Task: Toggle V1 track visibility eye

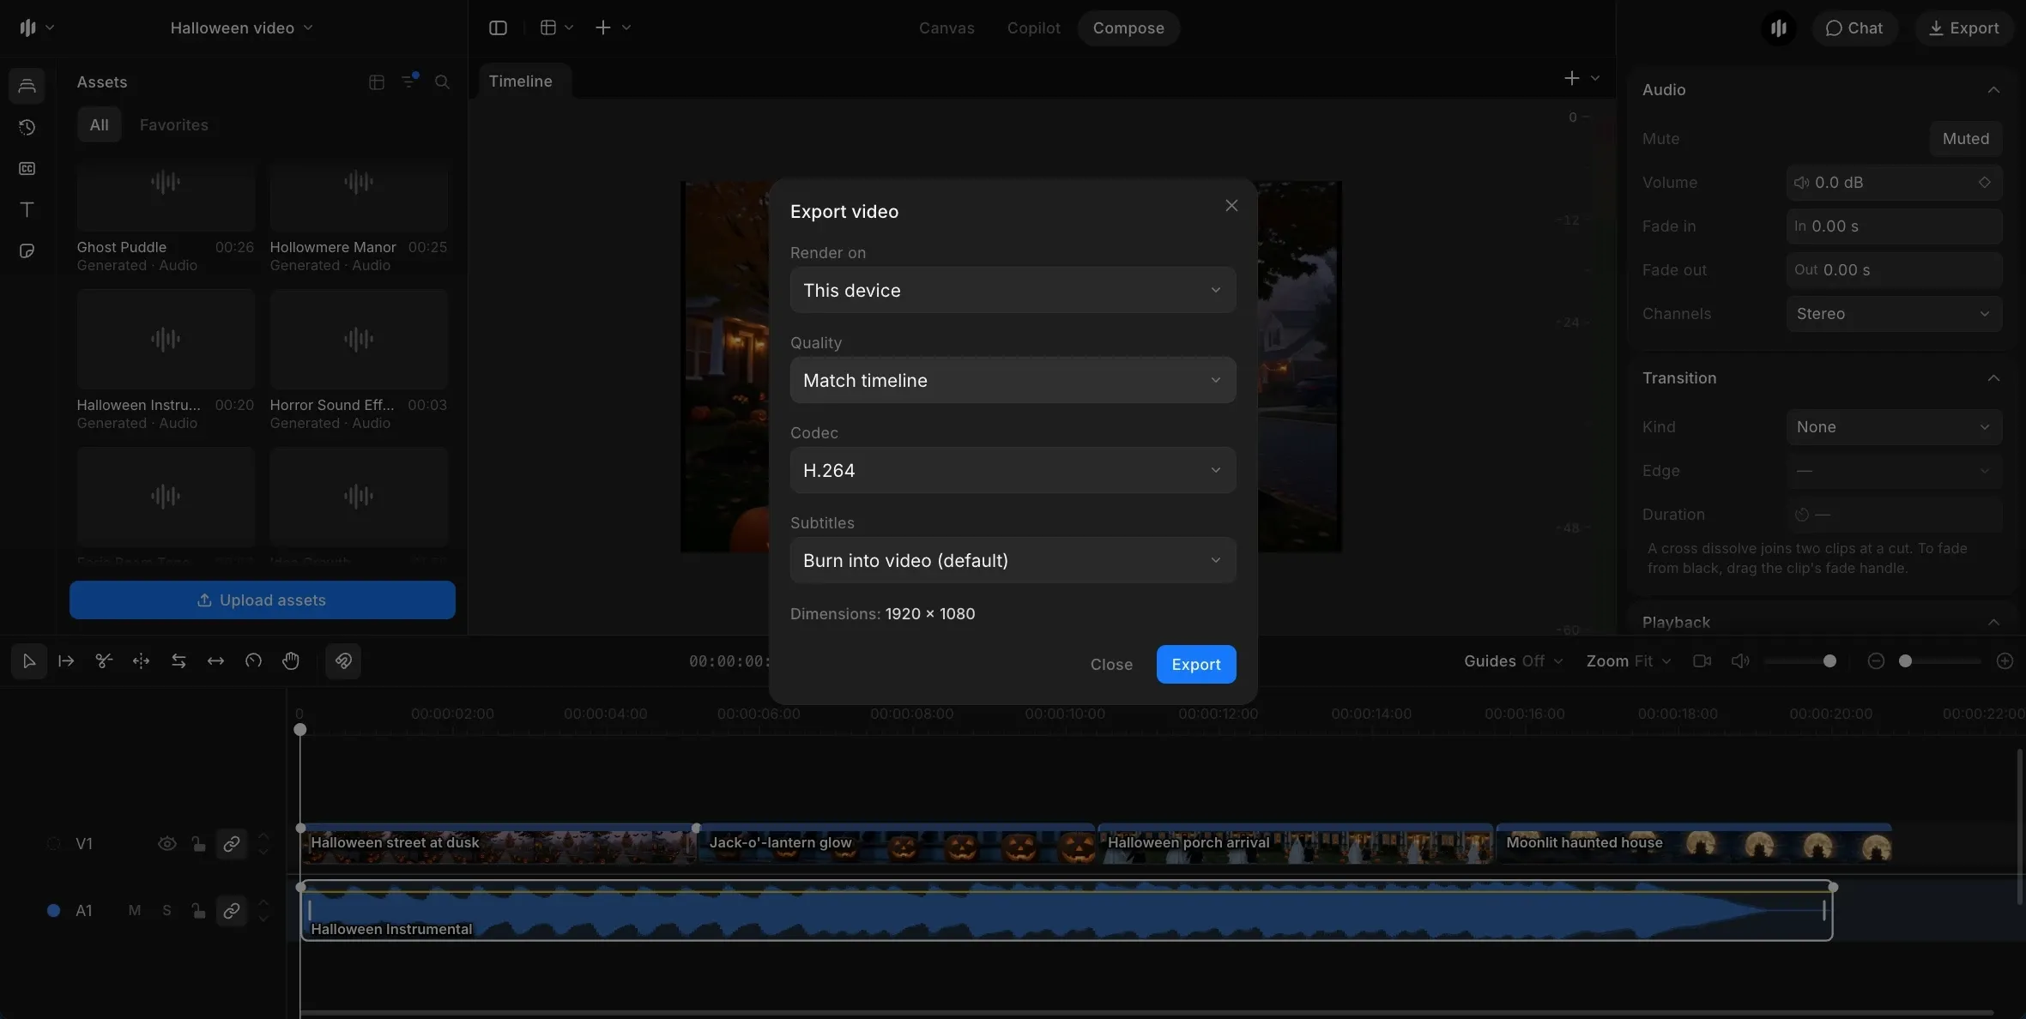Action: tap(167, 844)
